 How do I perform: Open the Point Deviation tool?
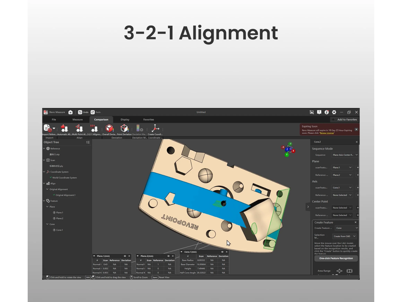(x=124, y=128)
